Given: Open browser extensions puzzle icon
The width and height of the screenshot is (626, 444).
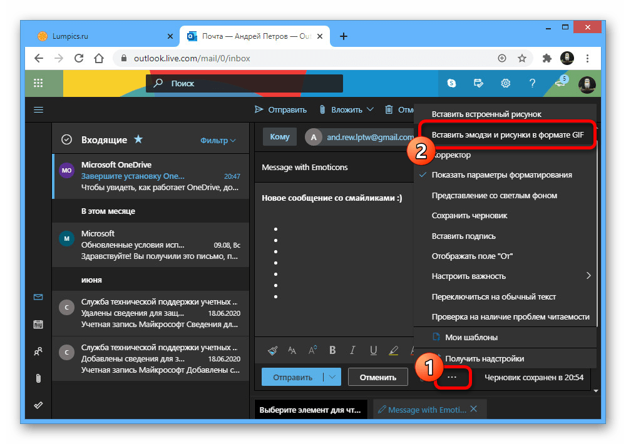Looking at the screenshot, I should coord(546,58).
